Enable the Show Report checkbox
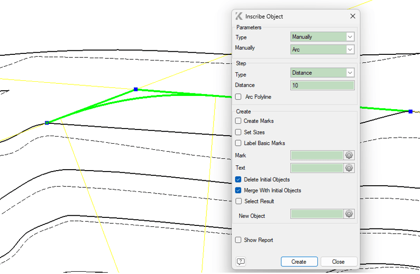The height and width of the screenshot is (274, 420). pos(239,240)
